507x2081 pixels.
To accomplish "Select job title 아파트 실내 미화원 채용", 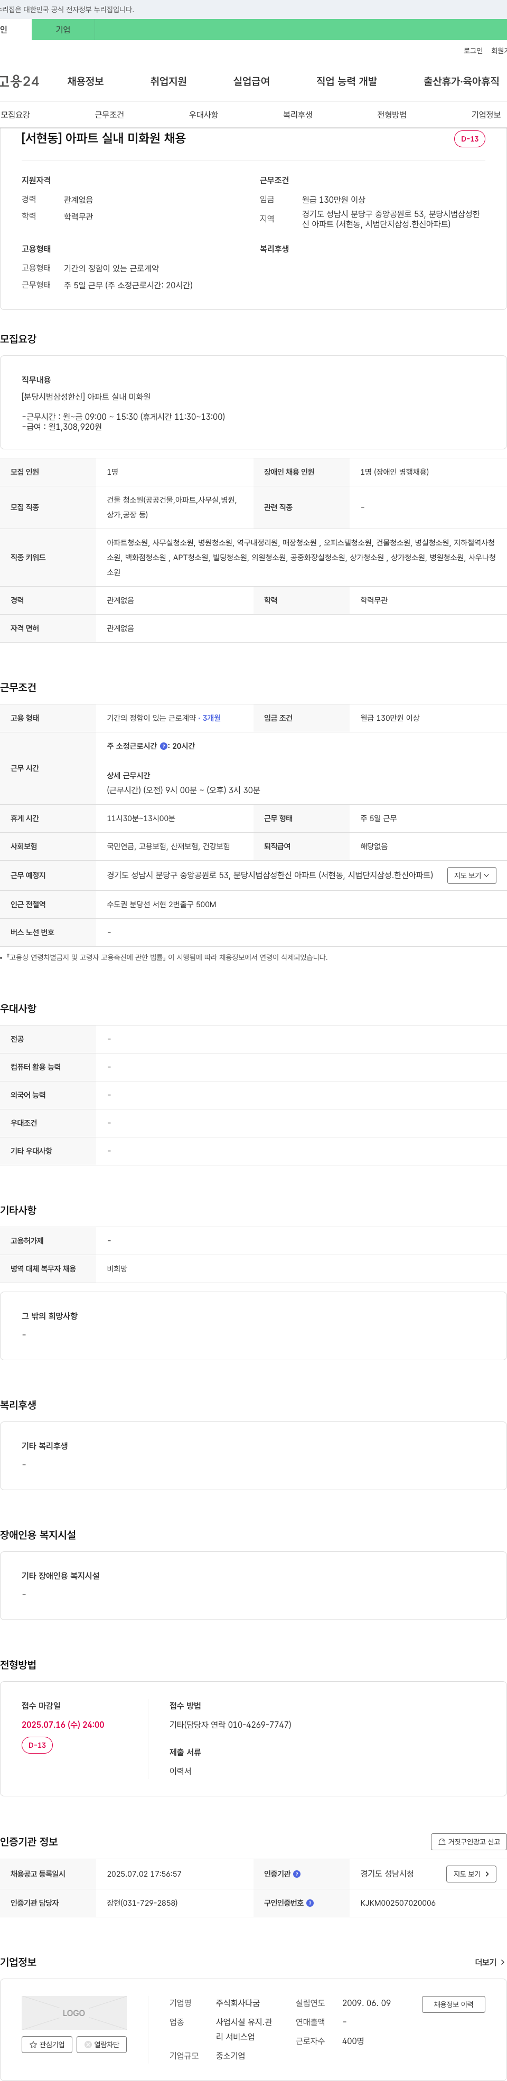I will (104, 138).
